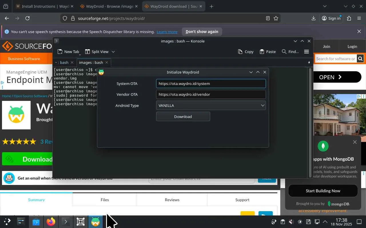Open the SourceForge Reviews tab
This screenshot has width=366, height=228.
[x=172, y=200]
